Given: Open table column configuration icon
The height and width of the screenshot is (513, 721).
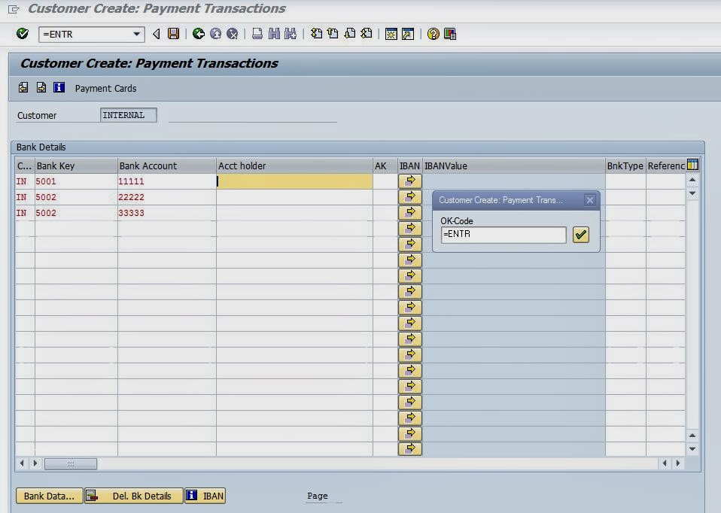Looking at the screenshot, I should point(692,165).
